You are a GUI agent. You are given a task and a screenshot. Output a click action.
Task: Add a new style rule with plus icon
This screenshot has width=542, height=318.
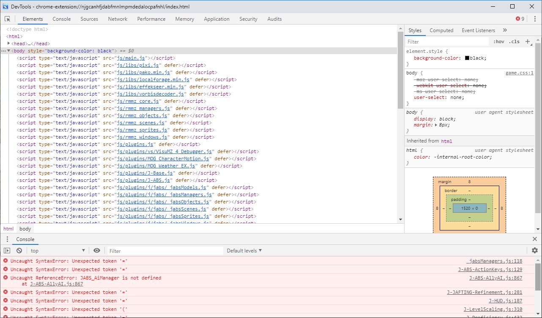(x=528, y=41)
